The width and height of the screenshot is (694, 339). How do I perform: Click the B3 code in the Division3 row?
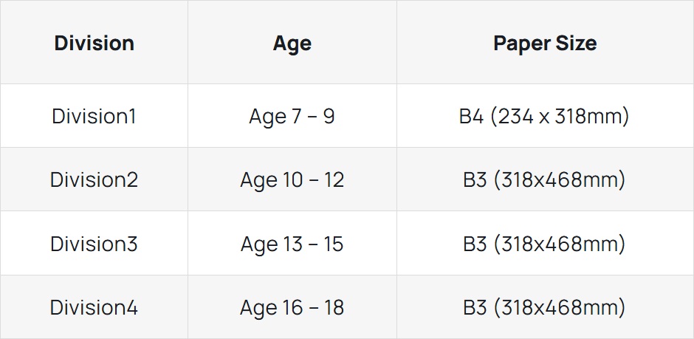click(x=475, y=244)
